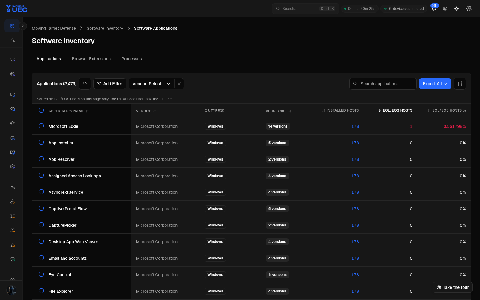Open Microsoft Edge installed hosts 178 link
This screenshot has height=300, width=480.
[x=355, y=126]
